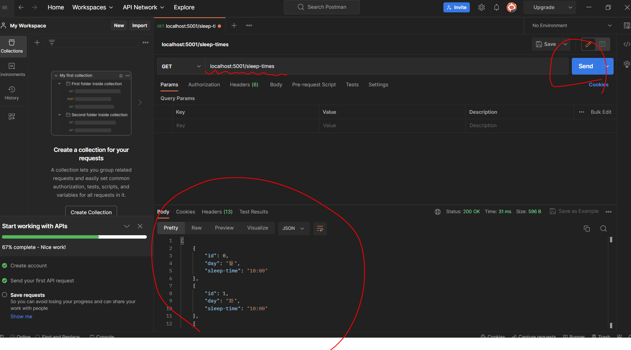Collapse the Start working with APIs panel

tap(127, 226)
